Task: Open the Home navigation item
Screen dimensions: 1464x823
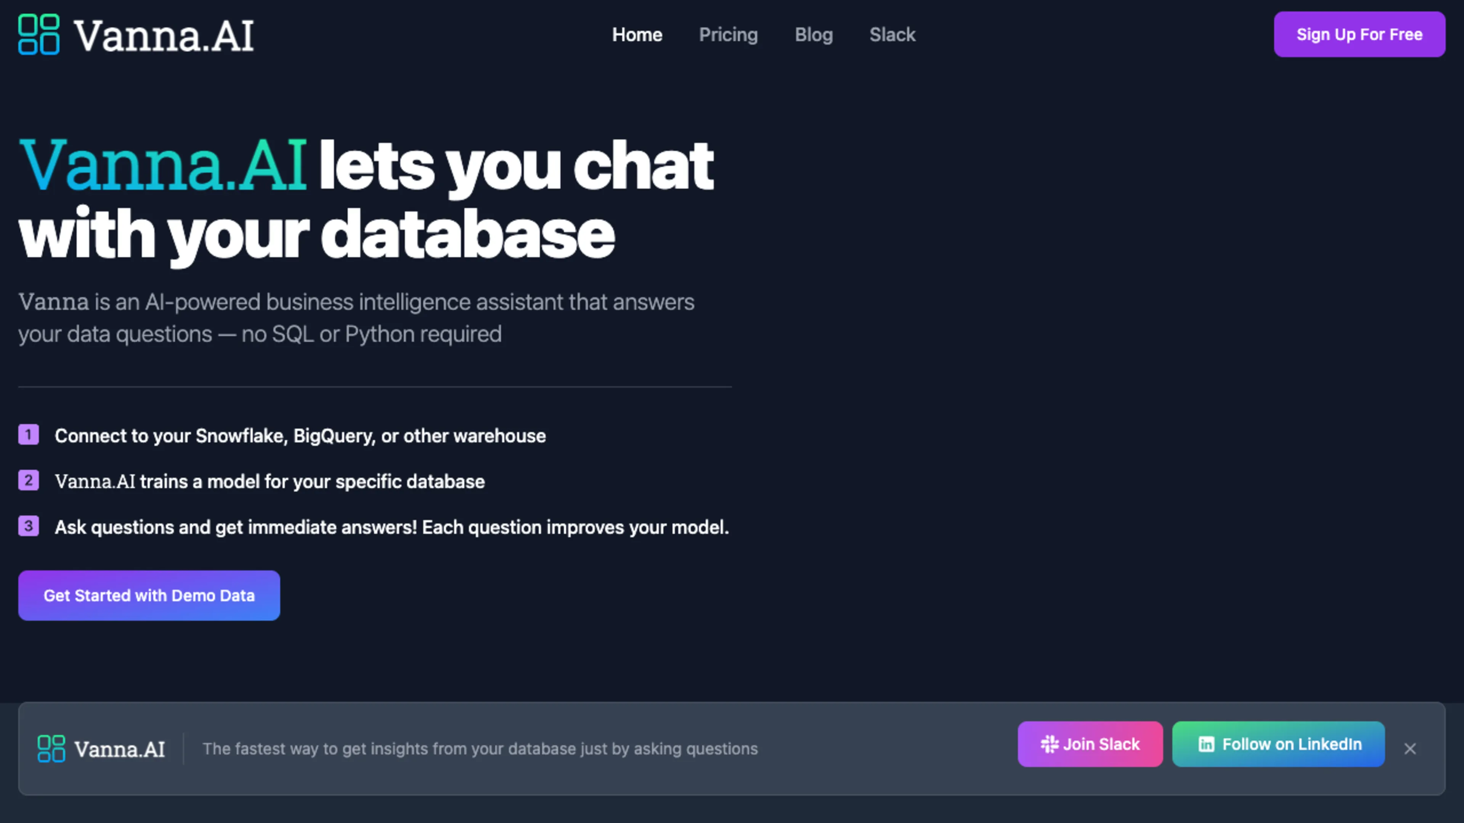Action: coord(637,35)
